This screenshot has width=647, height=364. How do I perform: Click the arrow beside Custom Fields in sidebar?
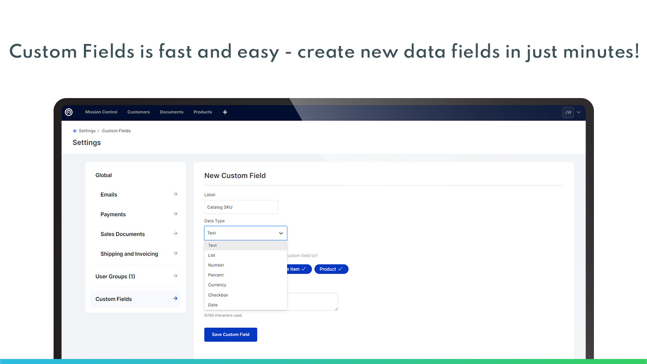point(175,299)
